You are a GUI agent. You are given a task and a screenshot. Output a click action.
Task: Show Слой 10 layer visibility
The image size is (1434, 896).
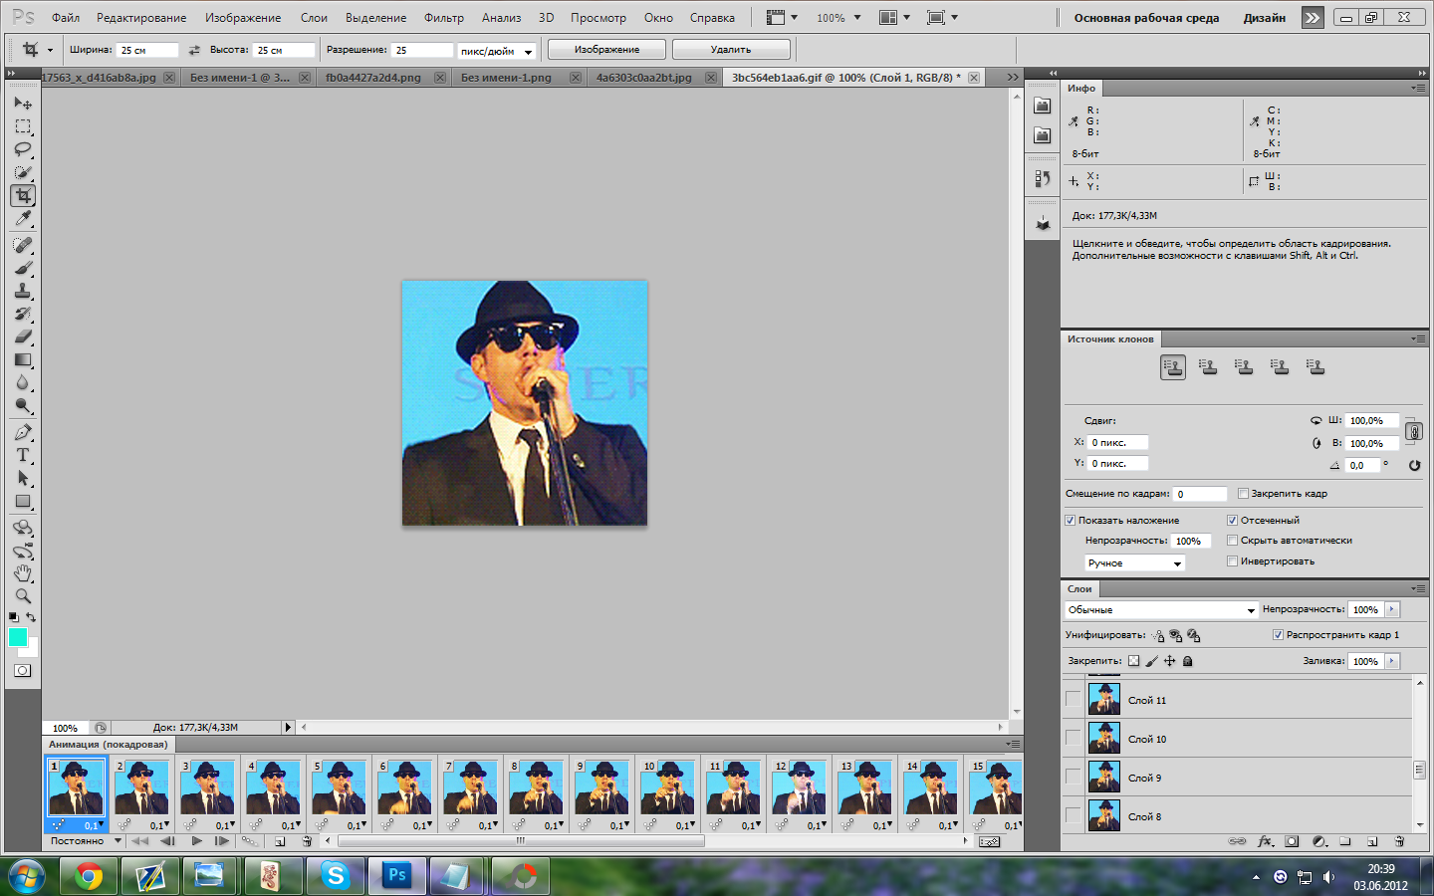1073,739
